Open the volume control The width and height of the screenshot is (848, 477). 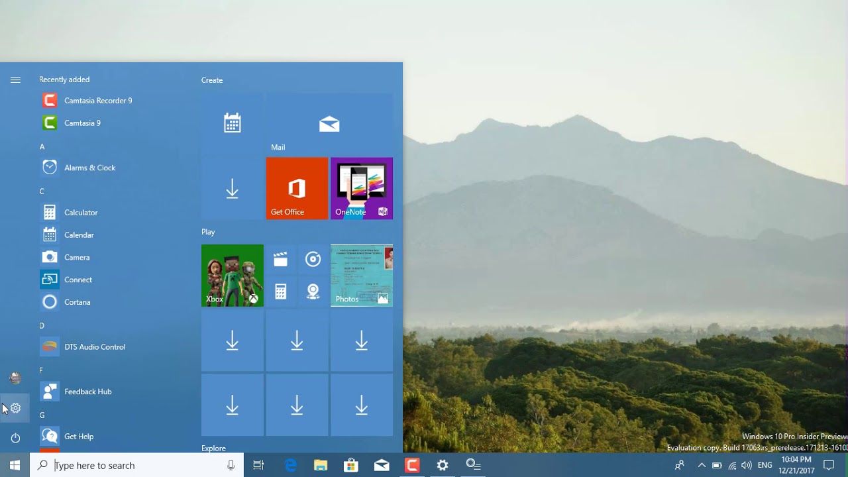747,465
